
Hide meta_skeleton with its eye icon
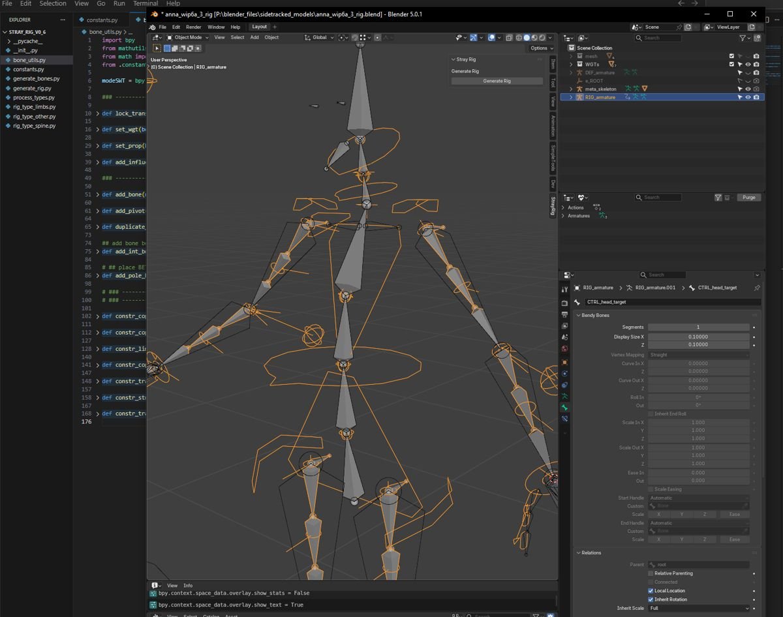click(x=748, y=89)
